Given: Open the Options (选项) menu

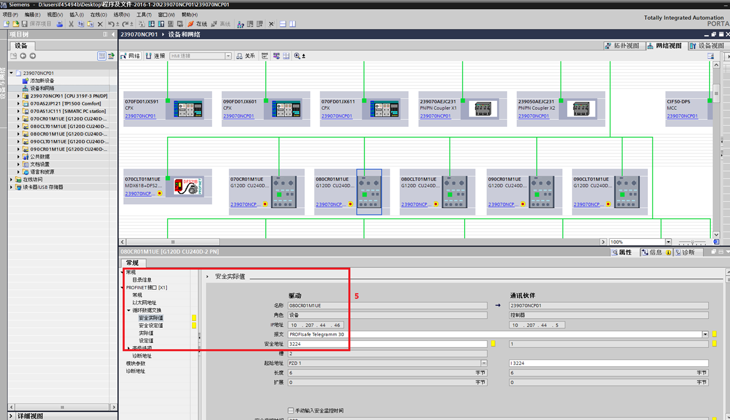Looking at the screenshot, I should (121, 15).
